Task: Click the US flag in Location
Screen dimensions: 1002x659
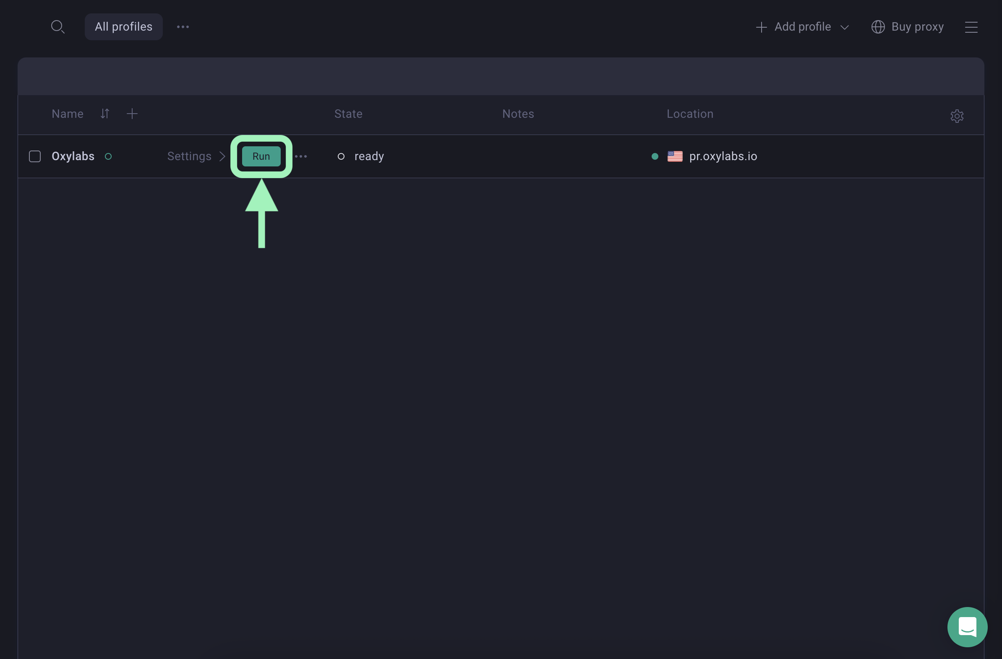Action: pos(675,156)
